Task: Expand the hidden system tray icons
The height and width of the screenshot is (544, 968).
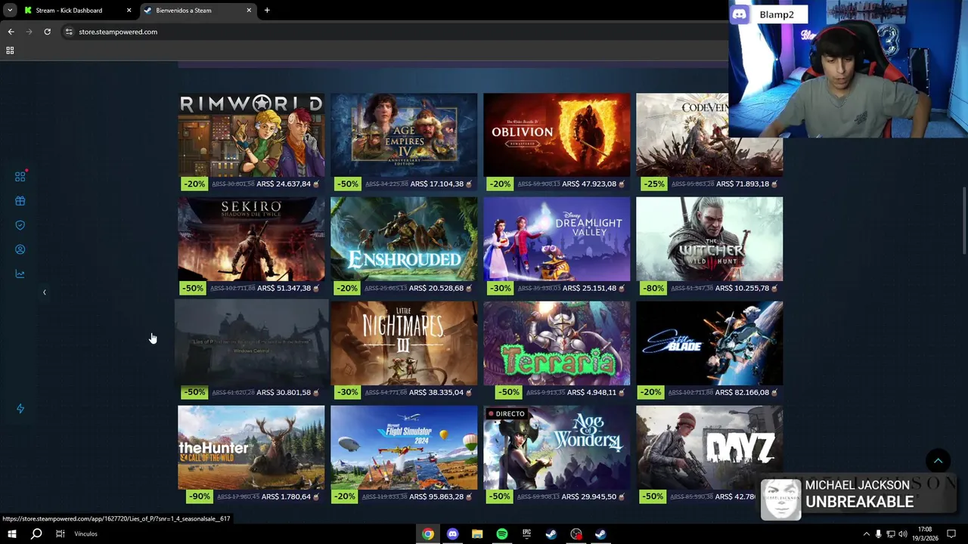Action: tap(866, 534)
